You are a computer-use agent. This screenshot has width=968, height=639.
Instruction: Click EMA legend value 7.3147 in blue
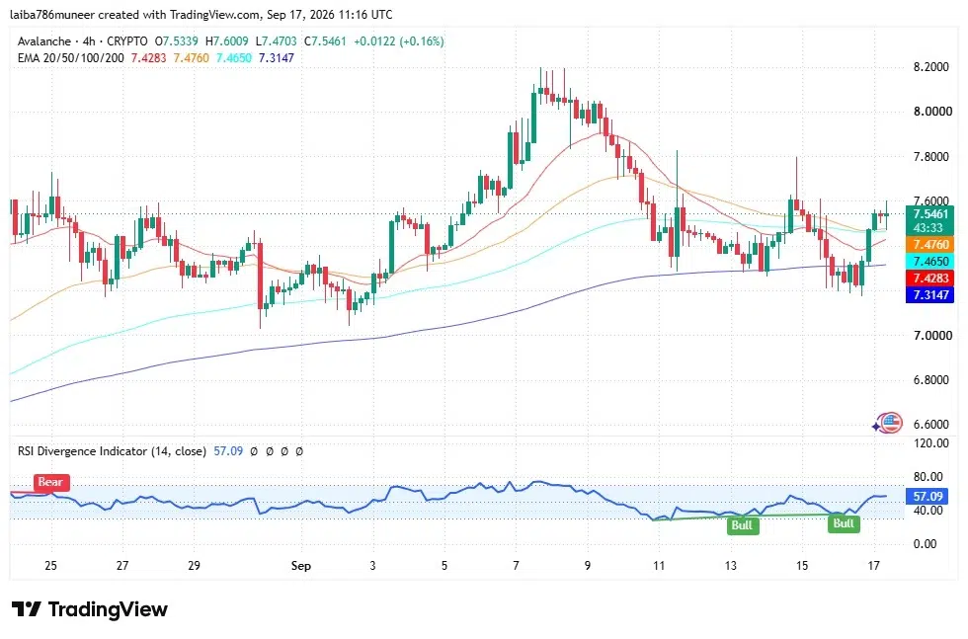(x=276, y=58)
